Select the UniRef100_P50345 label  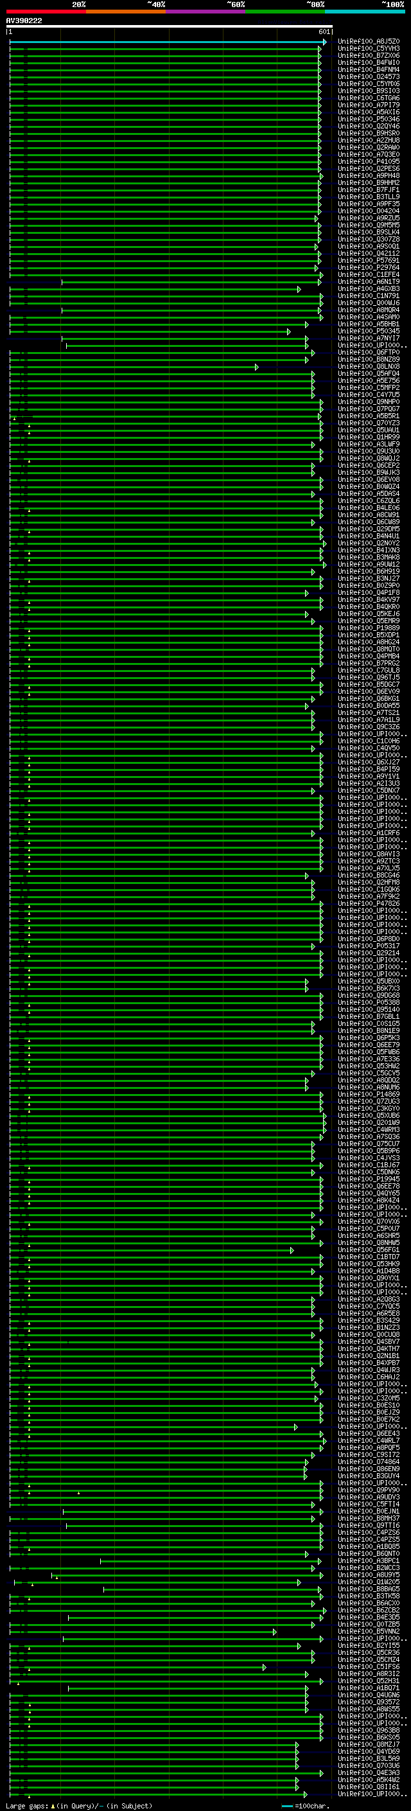(x=369, y=330)
